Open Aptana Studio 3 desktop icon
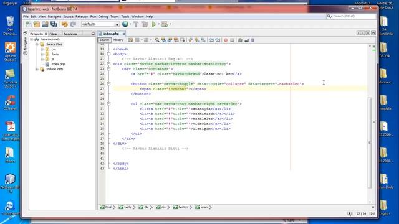The height and width of the screenshot is (224, 399). click(10, 52)
